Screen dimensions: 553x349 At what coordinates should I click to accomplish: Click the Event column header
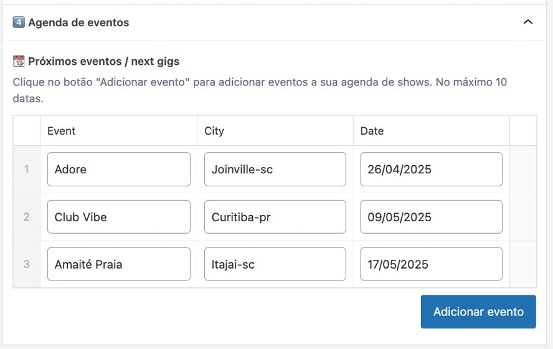62,131
